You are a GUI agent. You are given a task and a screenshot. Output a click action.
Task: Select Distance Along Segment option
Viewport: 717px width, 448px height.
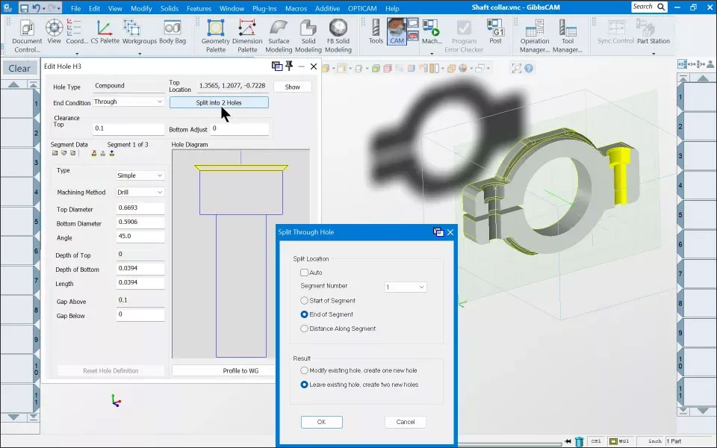click(304, 329)
